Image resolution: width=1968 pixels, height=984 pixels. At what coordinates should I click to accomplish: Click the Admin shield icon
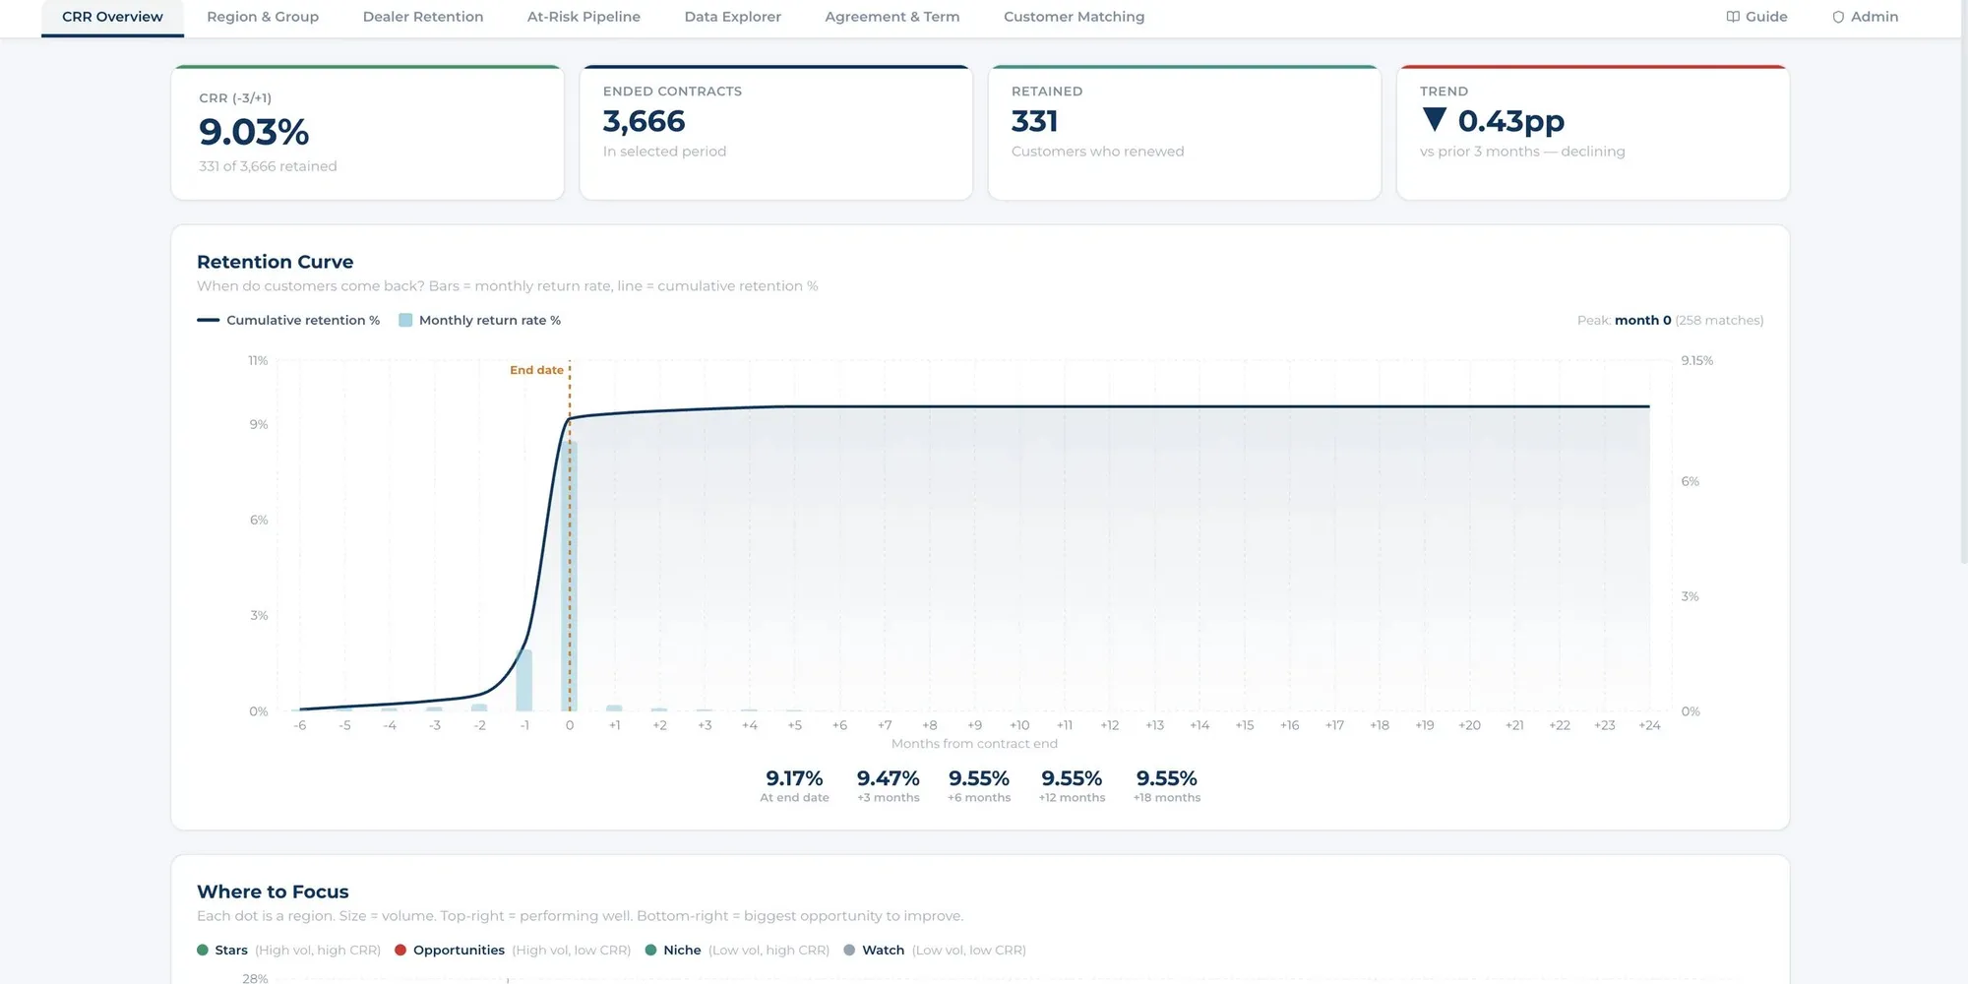coord(1838,17)
